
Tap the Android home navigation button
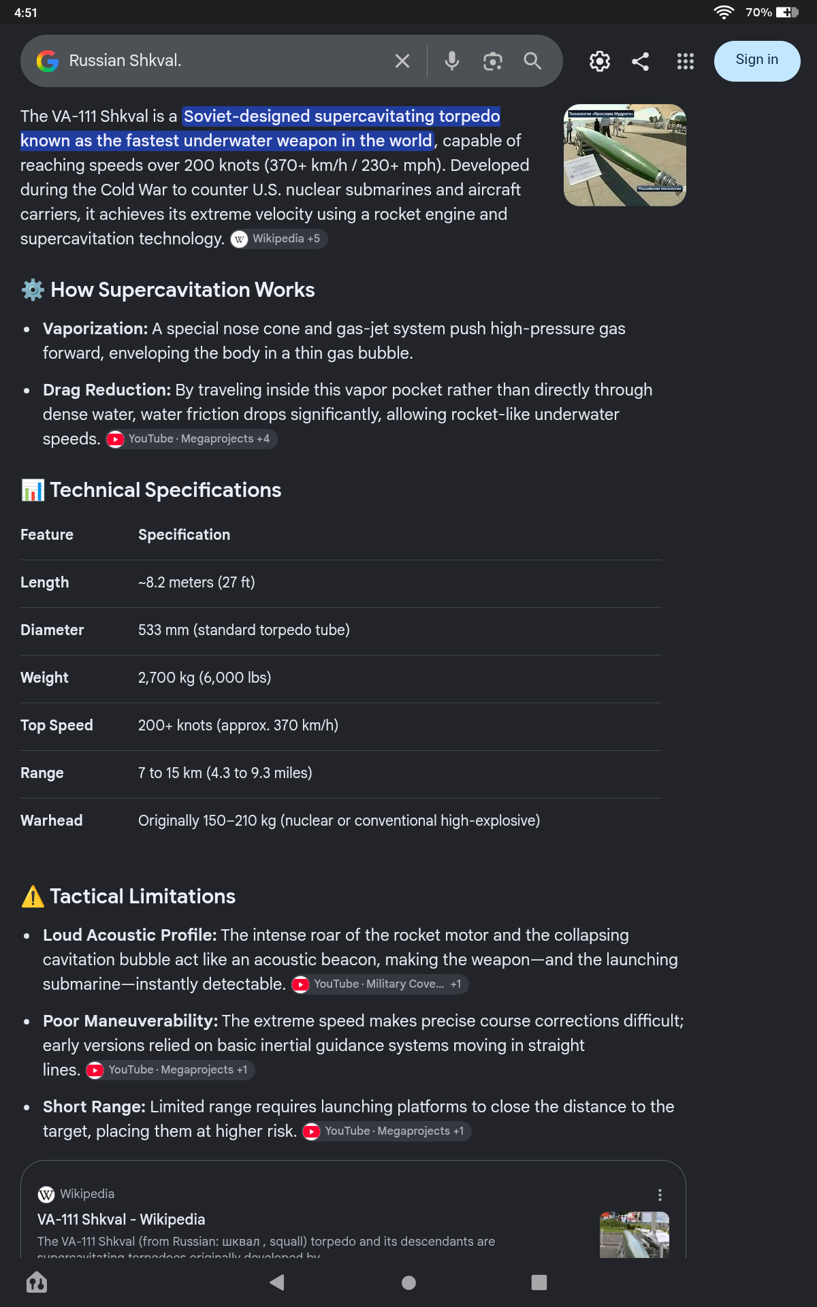(x=408, y=1282)
